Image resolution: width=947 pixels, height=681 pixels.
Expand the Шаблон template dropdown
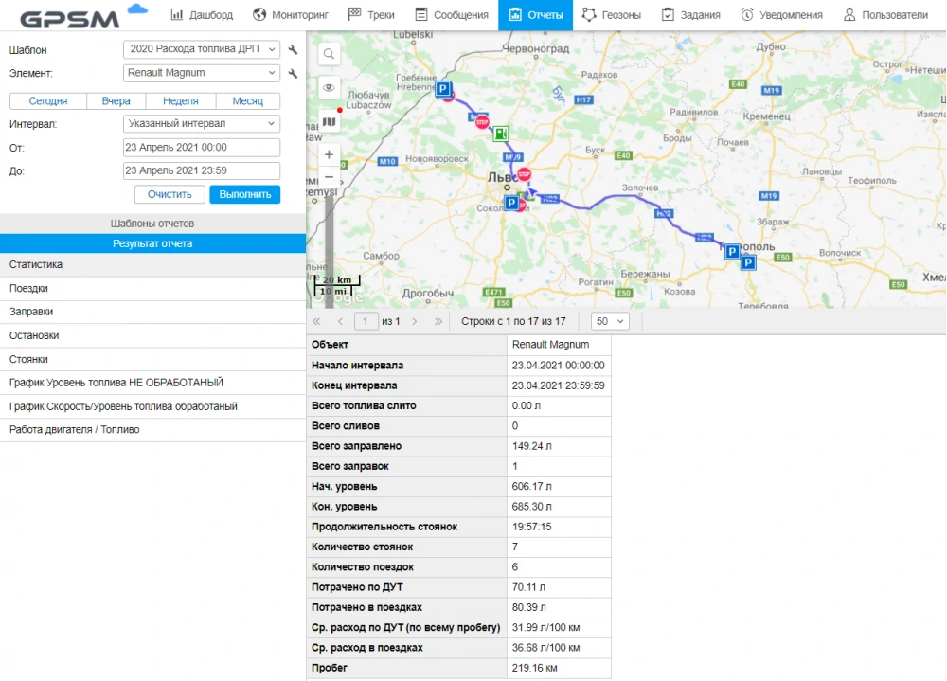coord(201,49)
